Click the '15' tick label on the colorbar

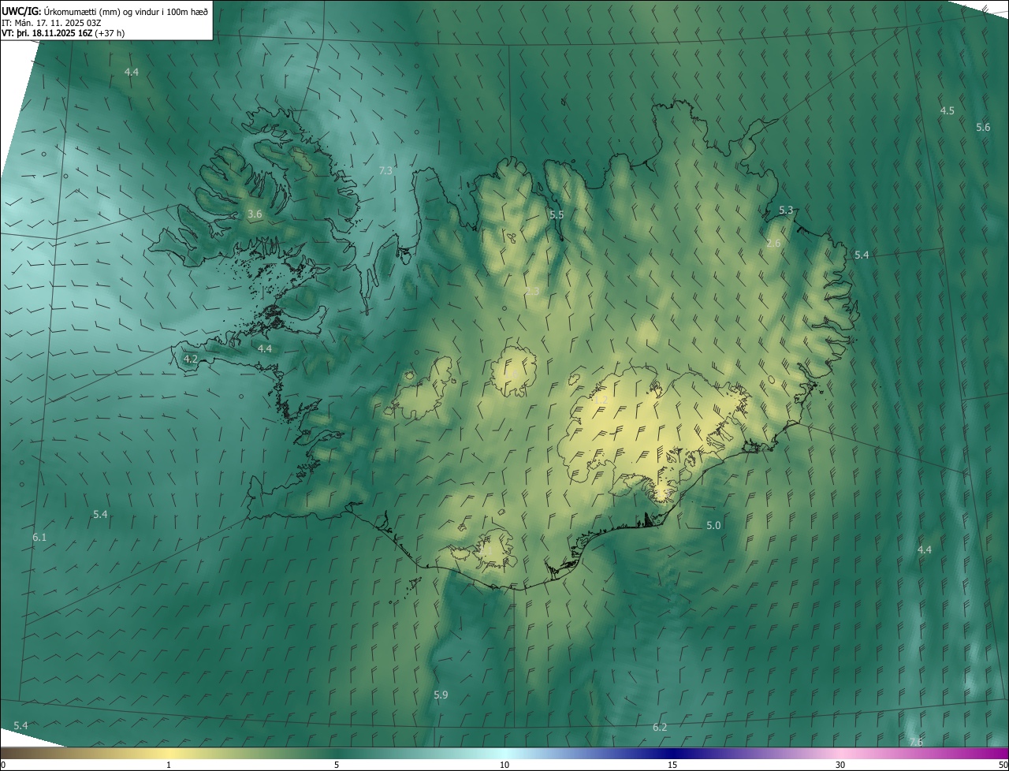pos(672,765)
